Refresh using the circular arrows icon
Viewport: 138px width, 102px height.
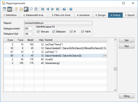[x=31, y=9]
